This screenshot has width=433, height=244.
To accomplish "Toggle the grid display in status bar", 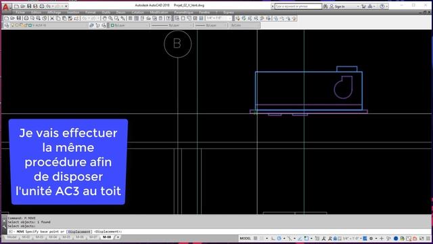I will [256, 238].
